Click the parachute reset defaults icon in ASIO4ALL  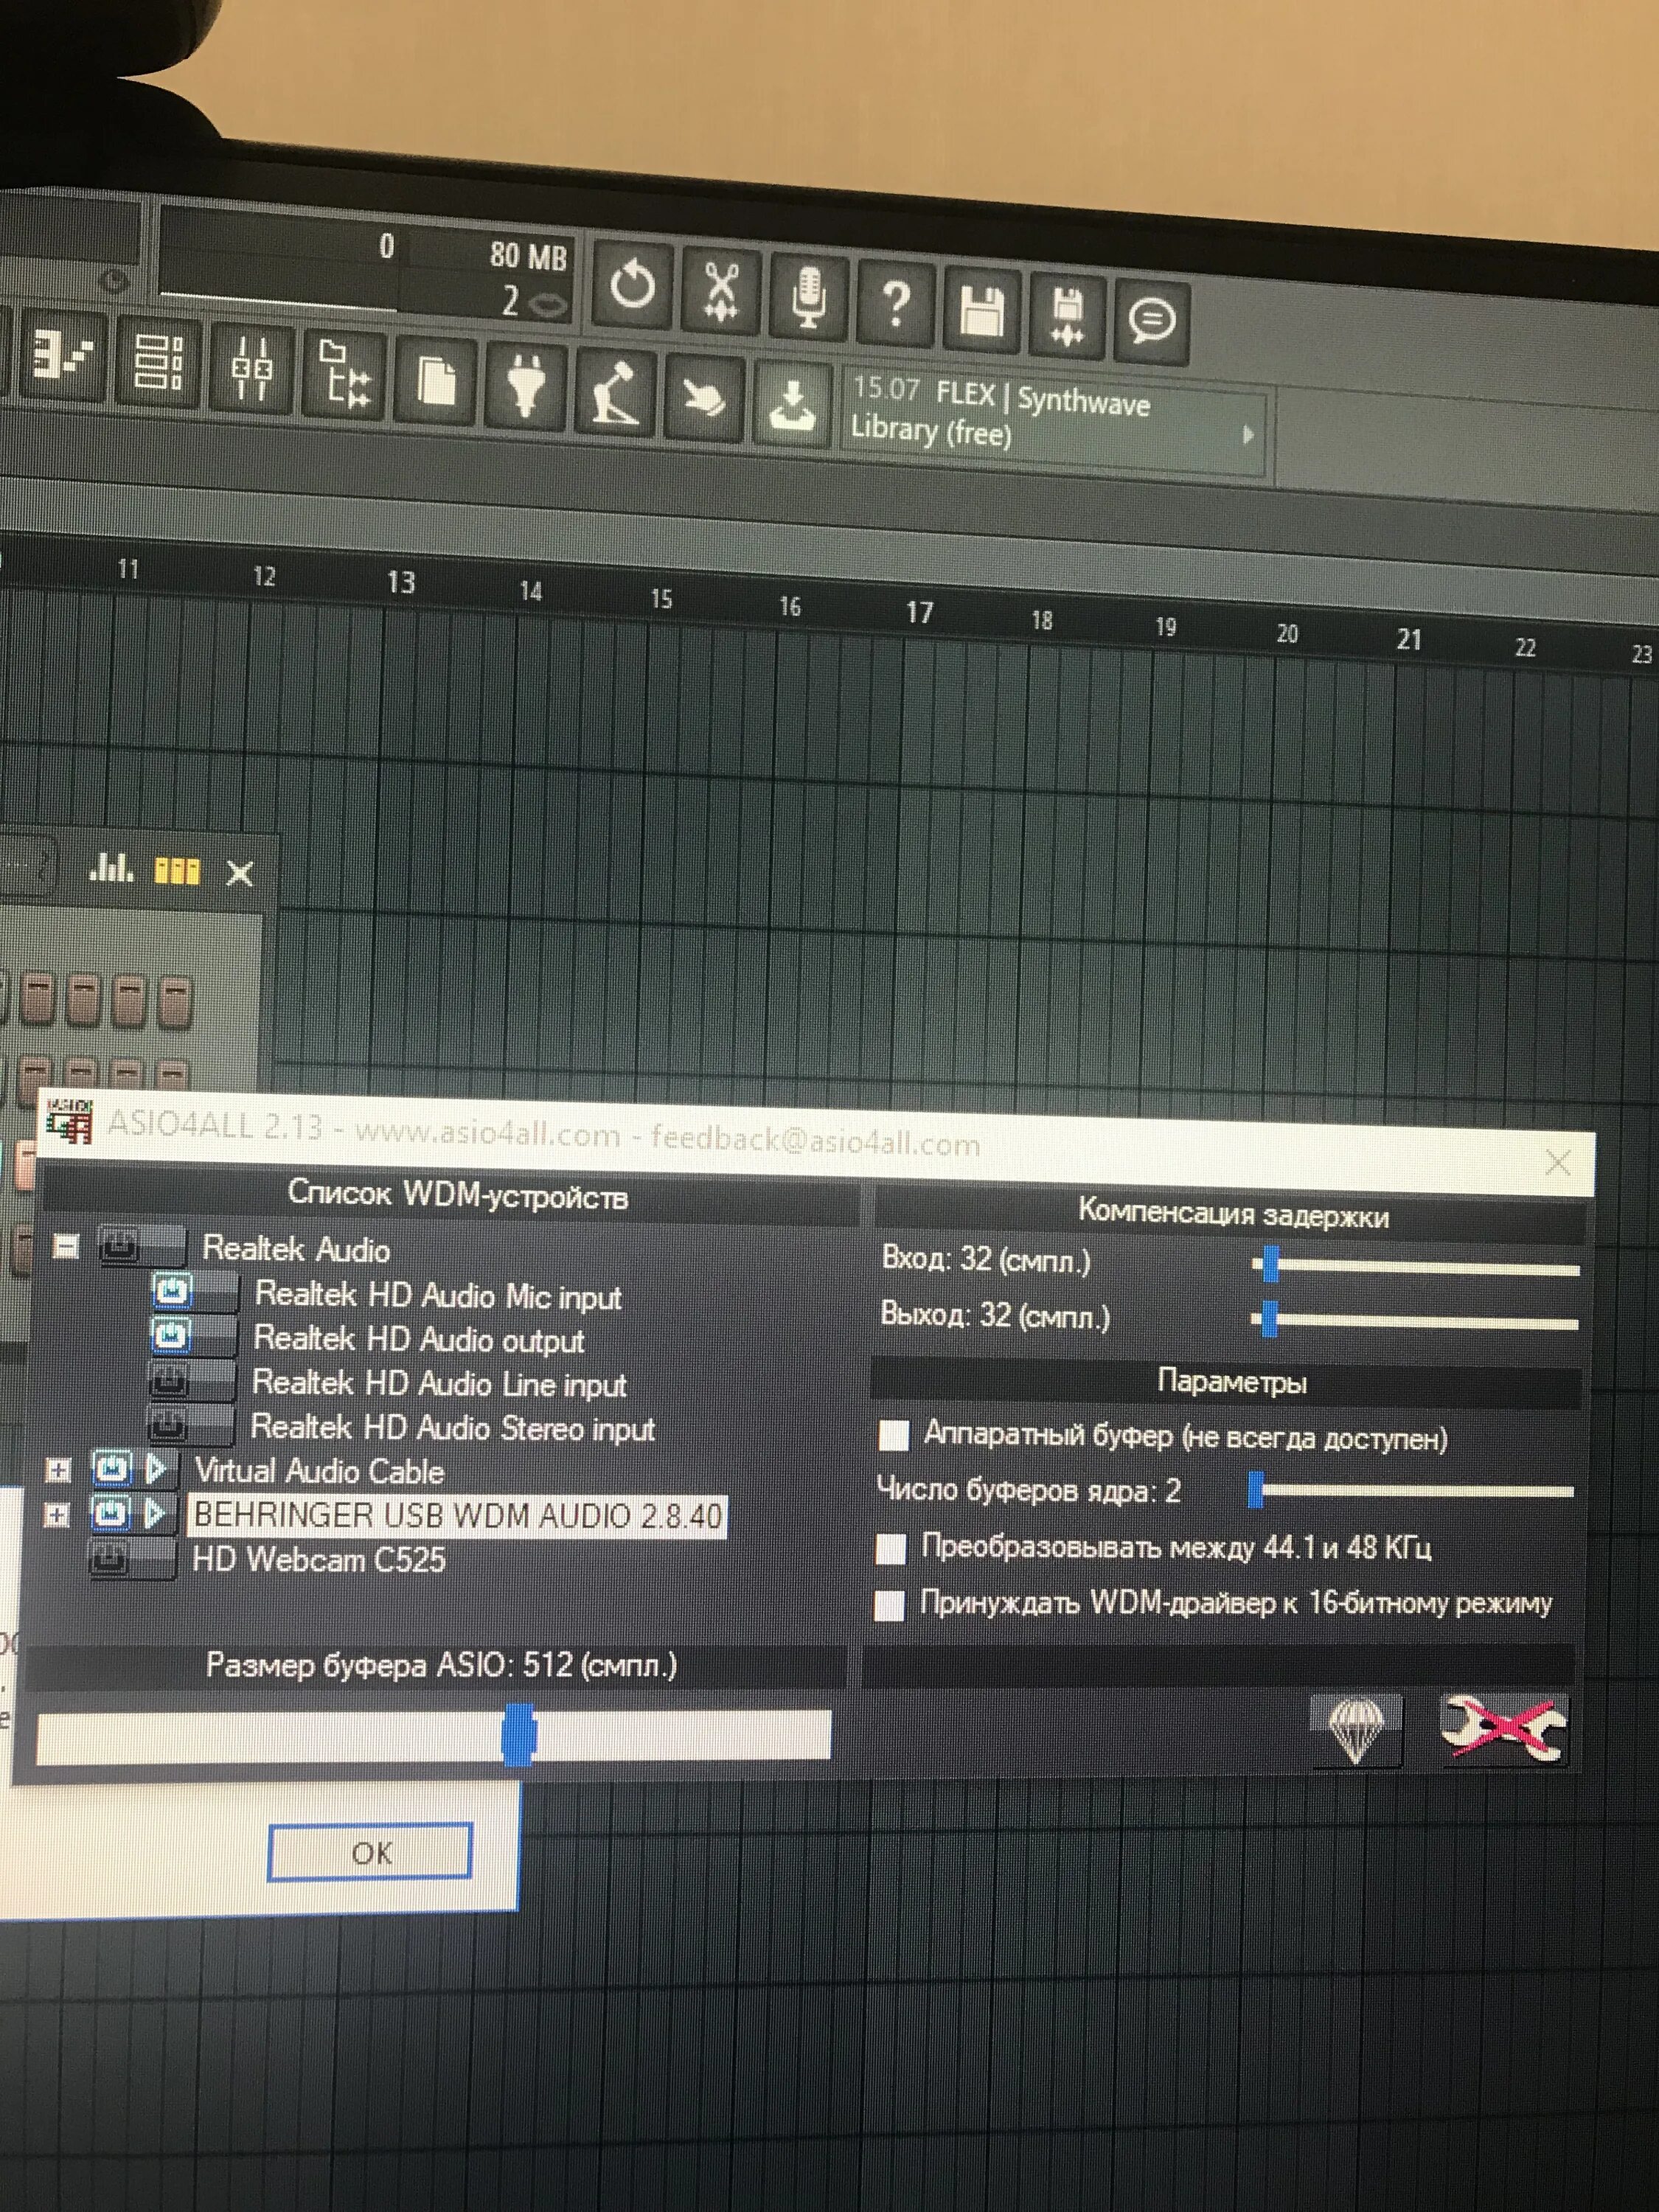pyautogui.click(x=1355, y=1730)
